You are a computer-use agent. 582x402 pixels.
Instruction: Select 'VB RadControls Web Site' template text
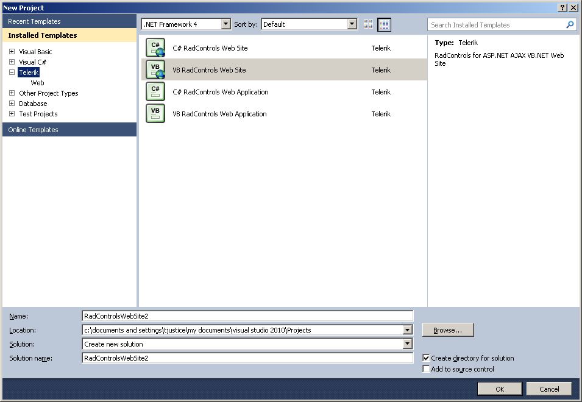209,69
